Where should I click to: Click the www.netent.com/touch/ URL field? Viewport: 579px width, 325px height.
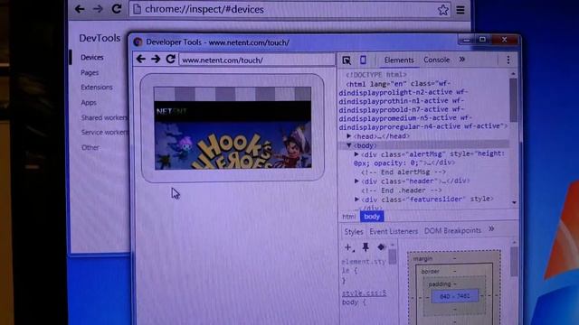257,60
